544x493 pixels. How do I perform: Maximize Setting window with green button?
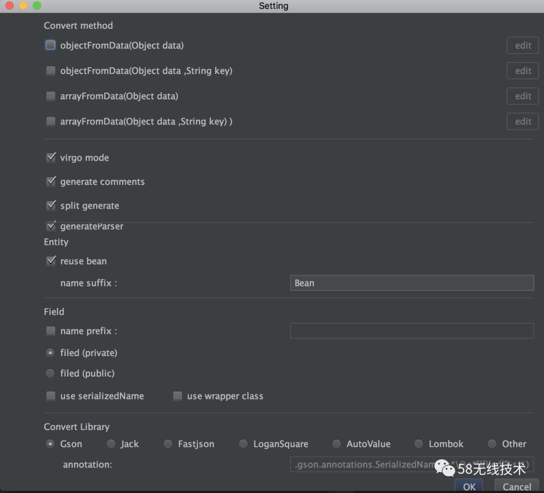pos(37,6)
